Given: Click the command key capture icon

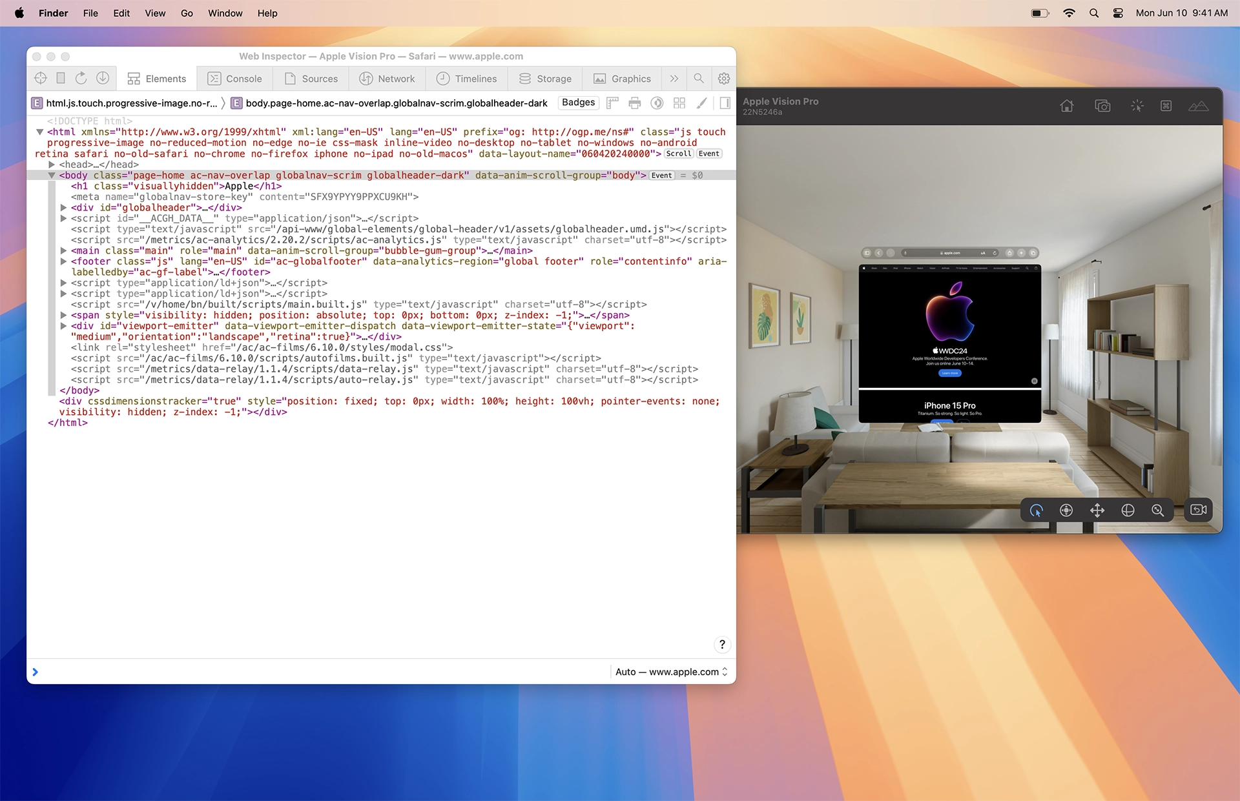Looking at the screenshot, I should click(1166, 106).
